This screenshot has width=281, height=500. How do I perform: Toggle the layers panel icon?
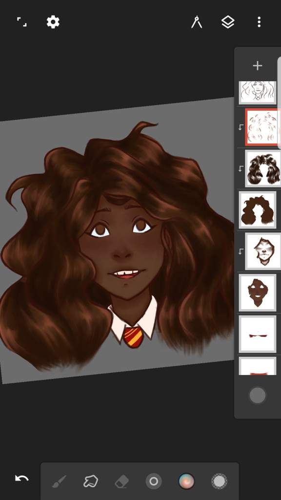[x=228, y=22]
